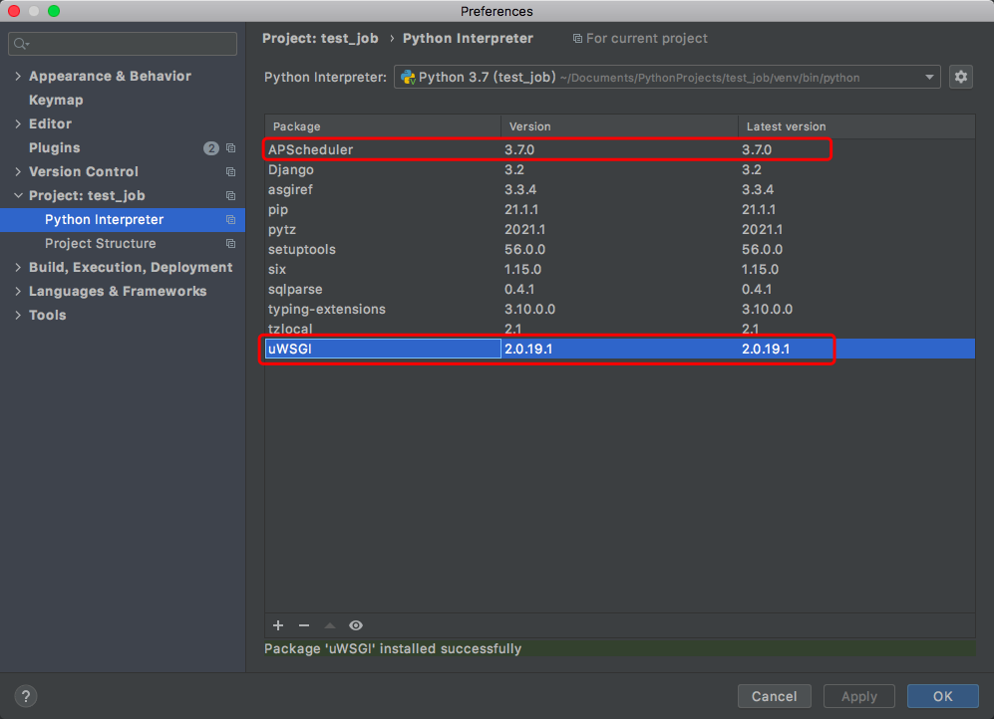The width and height of the screenshot is (994, 719).
Task: Click the Plugins notification badge icon
Action: pos(210,147)
